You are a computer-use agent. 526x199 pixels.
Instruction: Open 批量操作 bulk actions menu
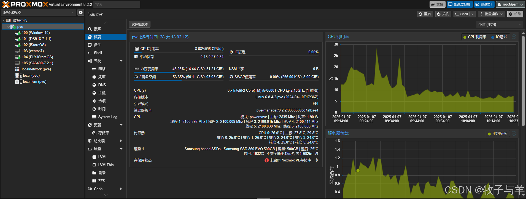[x=492, y=14]
